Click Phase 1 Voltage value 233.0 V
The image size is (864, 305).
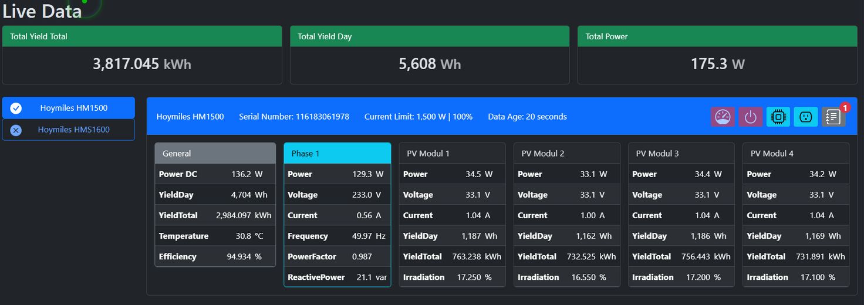367,195
